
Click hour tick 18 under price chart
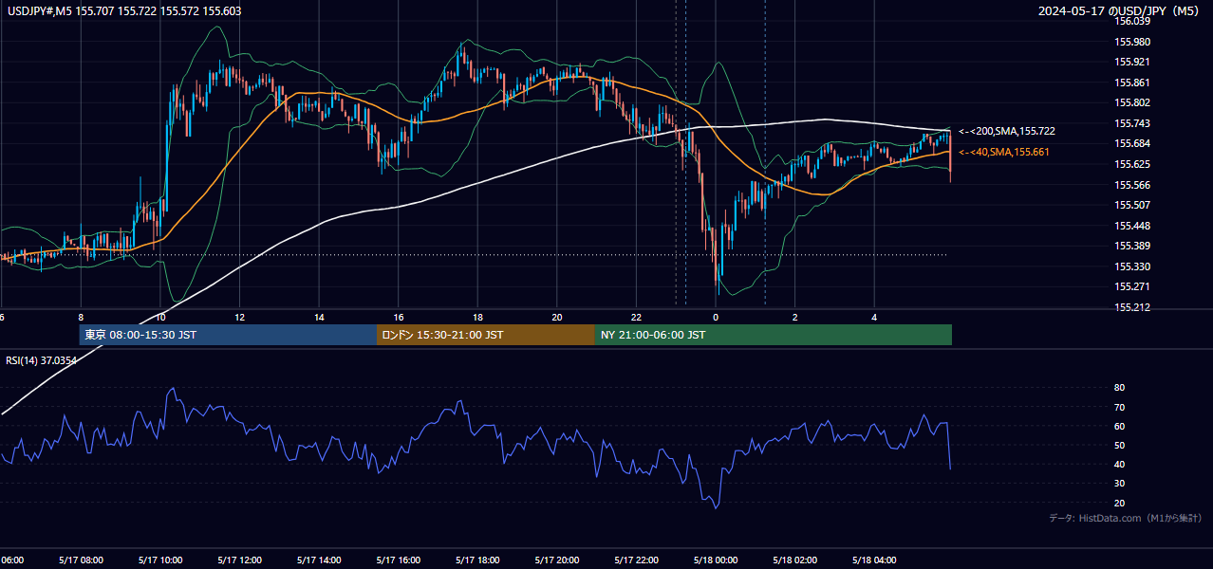pyautogui.click(x=478, y=317)
